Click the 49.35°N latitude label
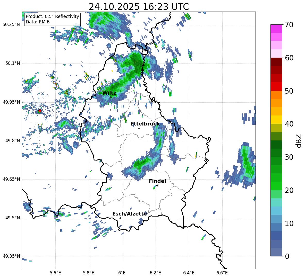305x278 pixels. point(11,256)
